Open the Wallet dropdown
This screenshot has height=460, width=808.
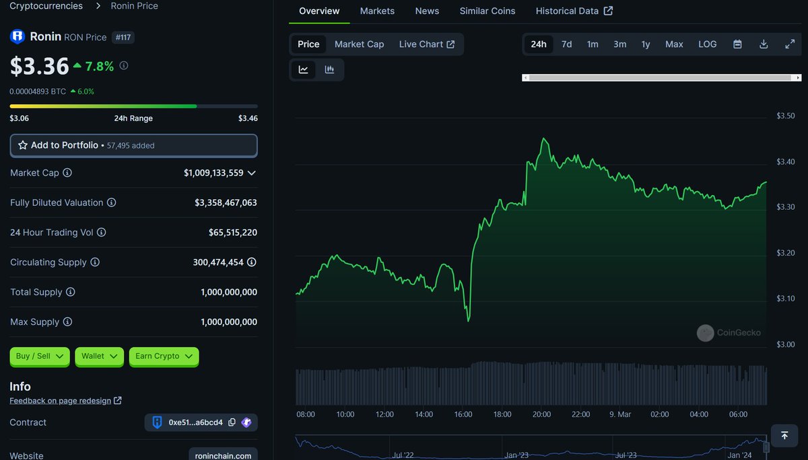[99, 356]
